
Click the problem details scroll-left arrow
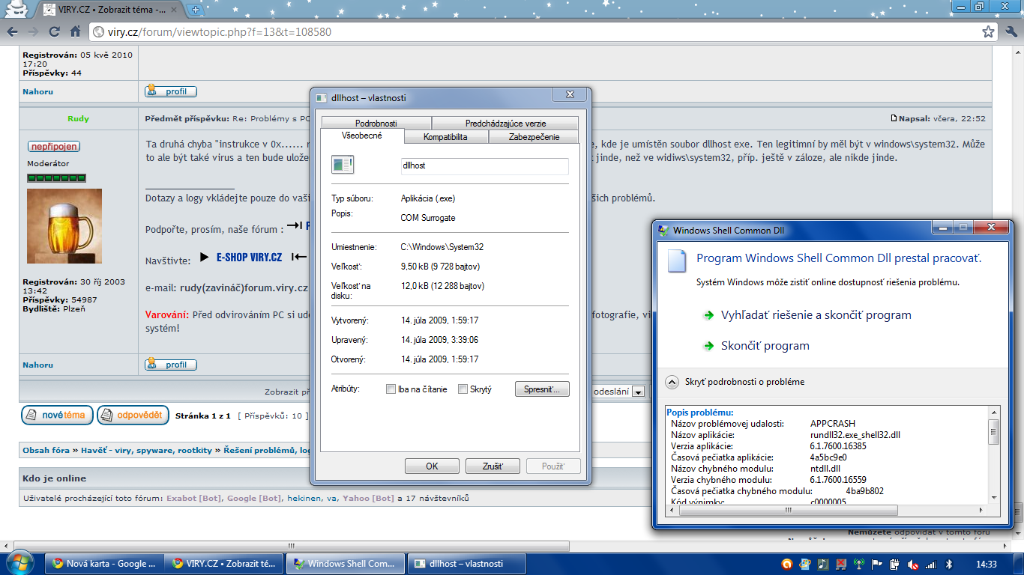point(672,510)
